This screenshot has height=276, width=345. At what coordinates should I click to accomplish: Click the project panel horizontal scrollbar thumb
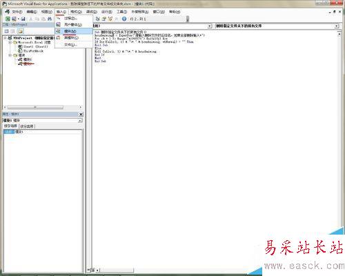click(35, 108)
